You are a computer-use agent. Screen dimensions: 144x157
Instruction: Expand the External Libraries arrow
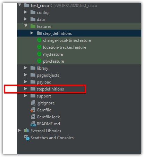click(x=19, y=131)
